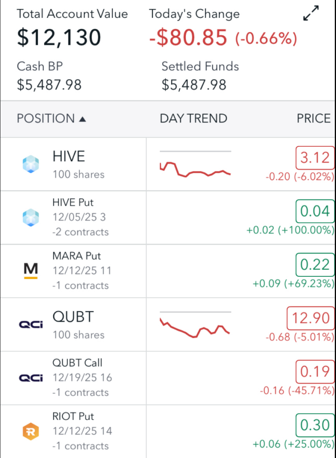Click the PRICE column header
Image resolution: width=336 pixels, height=458 pixels.
[314, 119]
